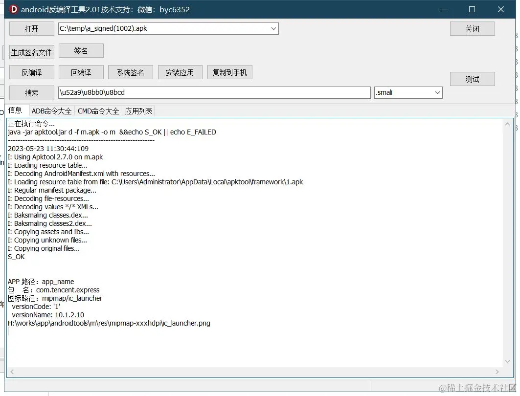Click the log's vertical scrollbar down arrow
The image size is (520, 396).
(x=507, y=361)
